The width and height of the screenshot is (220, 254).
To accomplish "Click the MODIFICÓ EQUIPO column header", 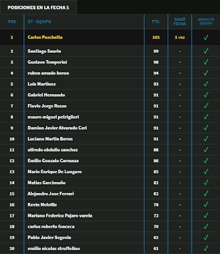I will click(x=206, y=21).
